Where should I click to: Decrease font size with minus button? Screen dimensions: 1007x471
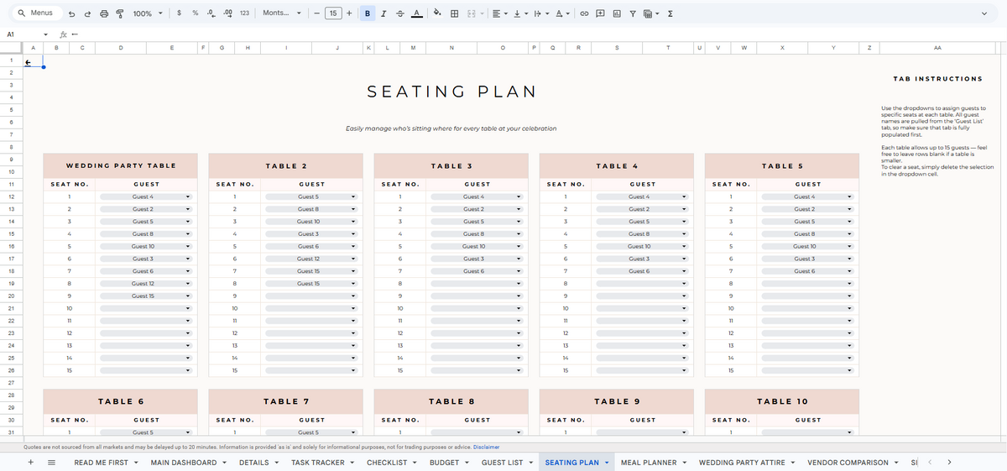[316, 13]
